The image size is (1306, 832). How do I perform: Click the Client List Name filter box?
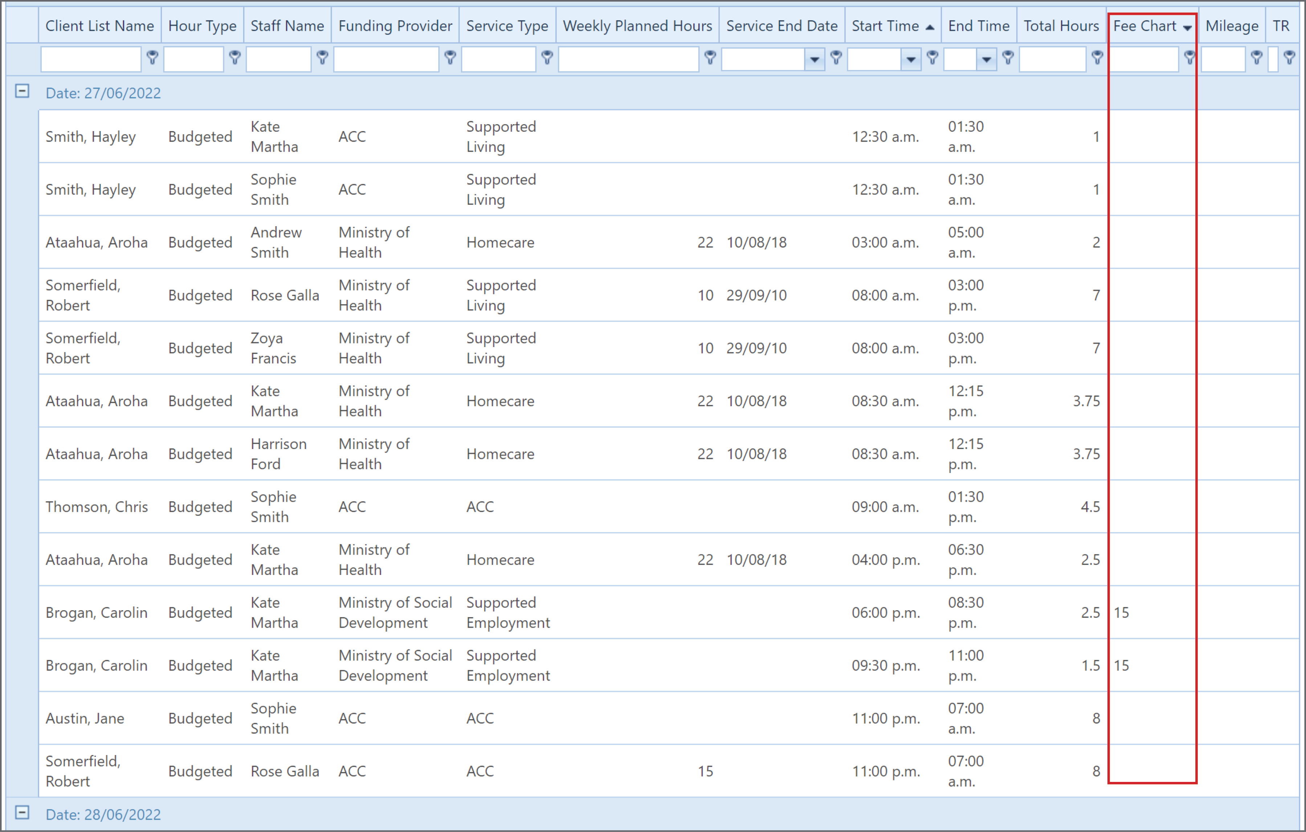[x=91, y=59]
